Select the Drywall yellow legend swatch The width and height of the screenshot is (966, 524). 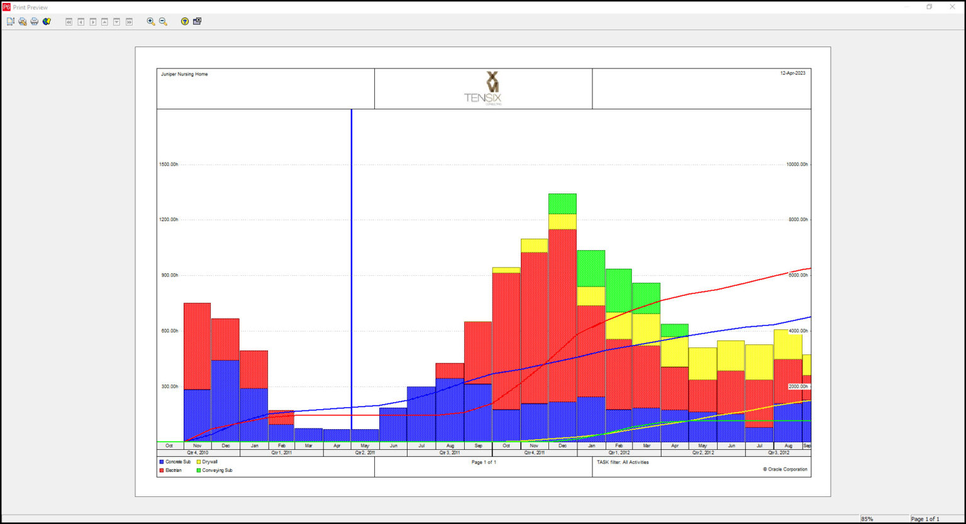point(199,462)
